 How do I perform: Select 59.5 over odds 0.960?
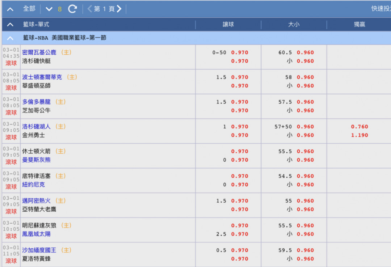(305, 250)
